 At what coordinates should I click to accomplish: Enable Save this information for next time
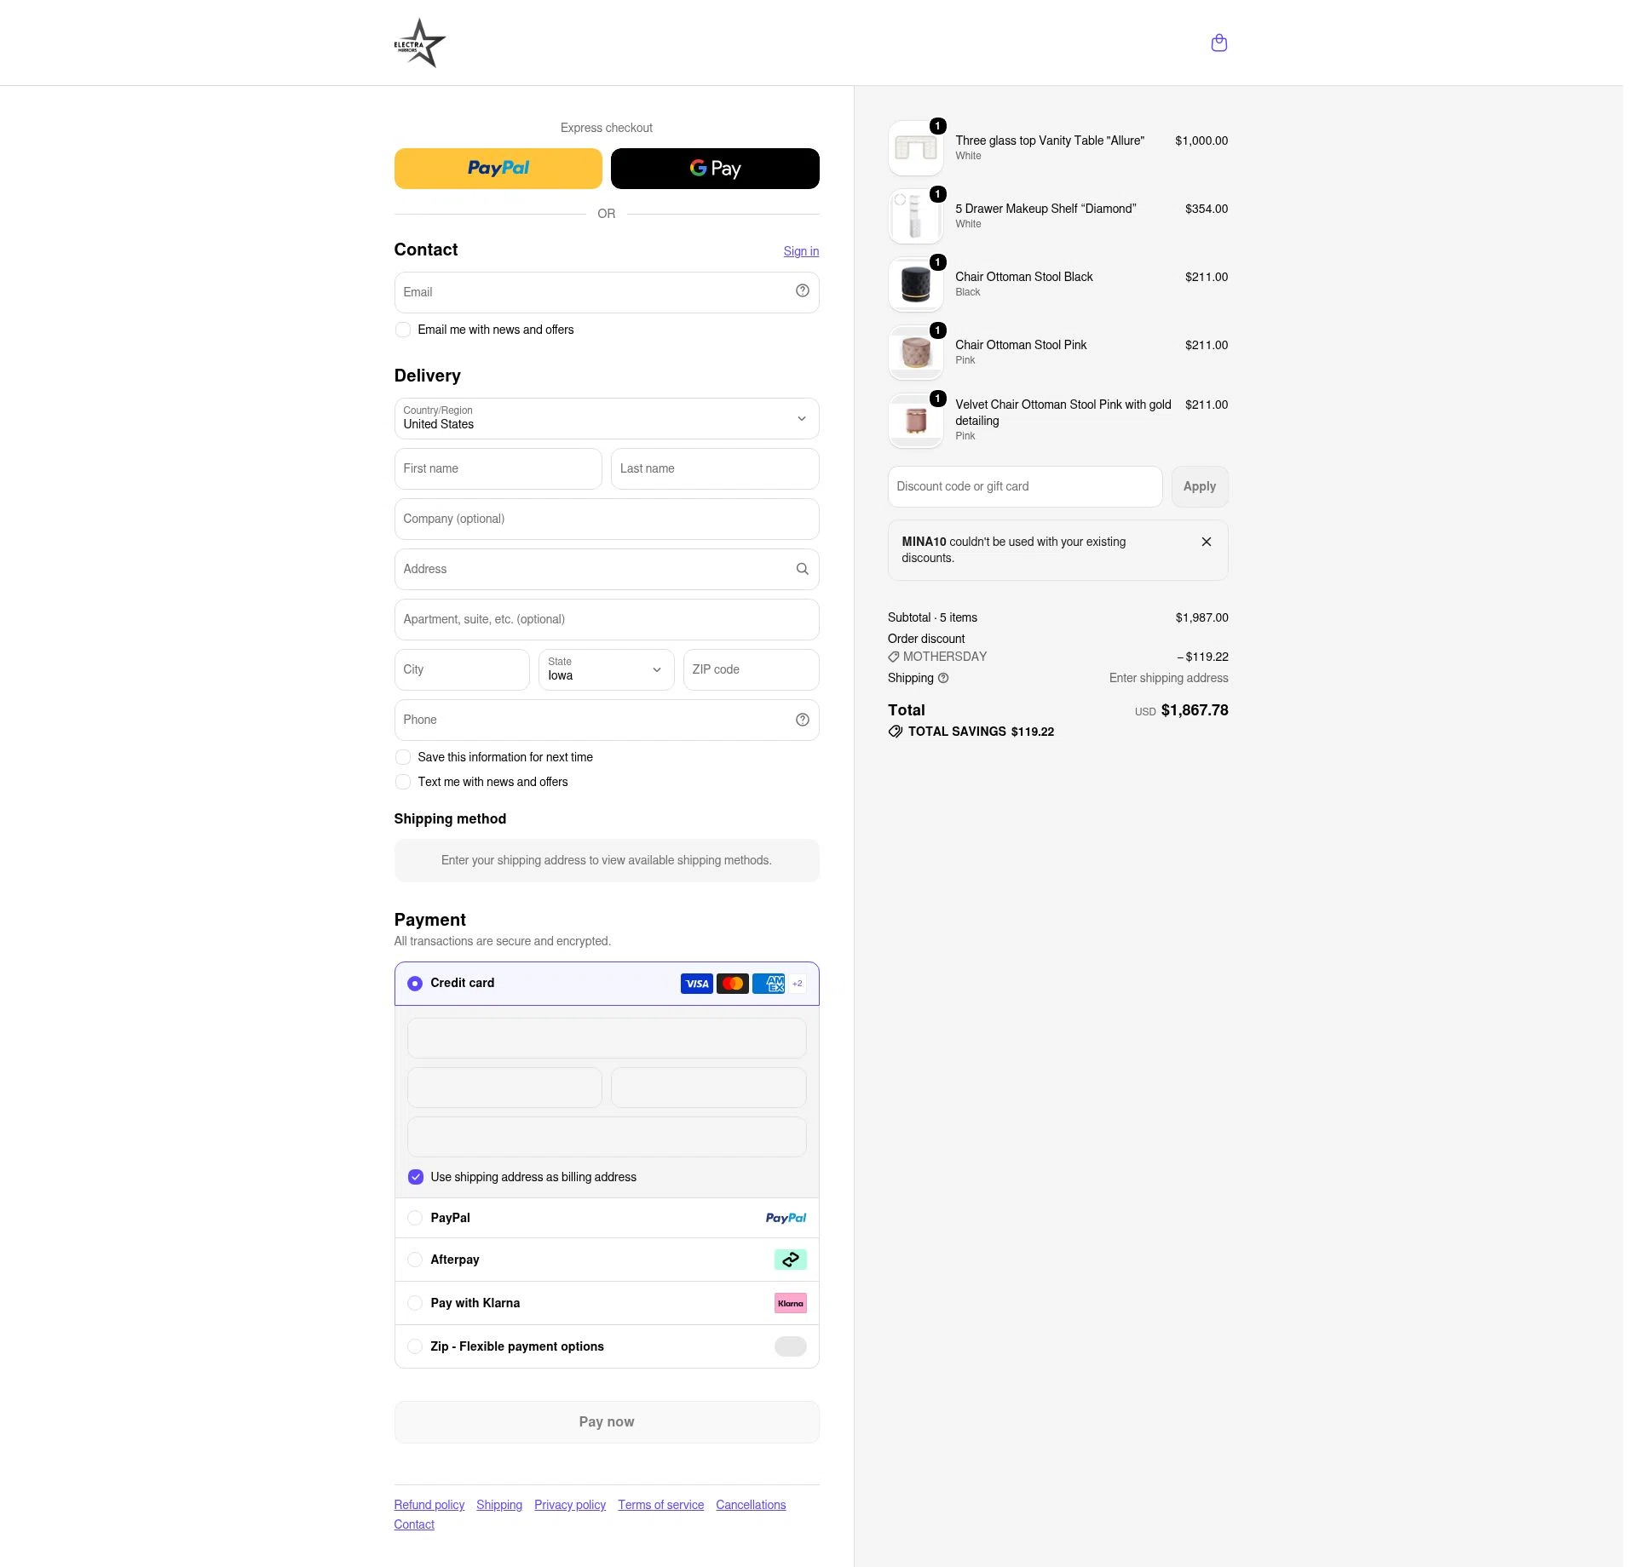coord(403,757)
